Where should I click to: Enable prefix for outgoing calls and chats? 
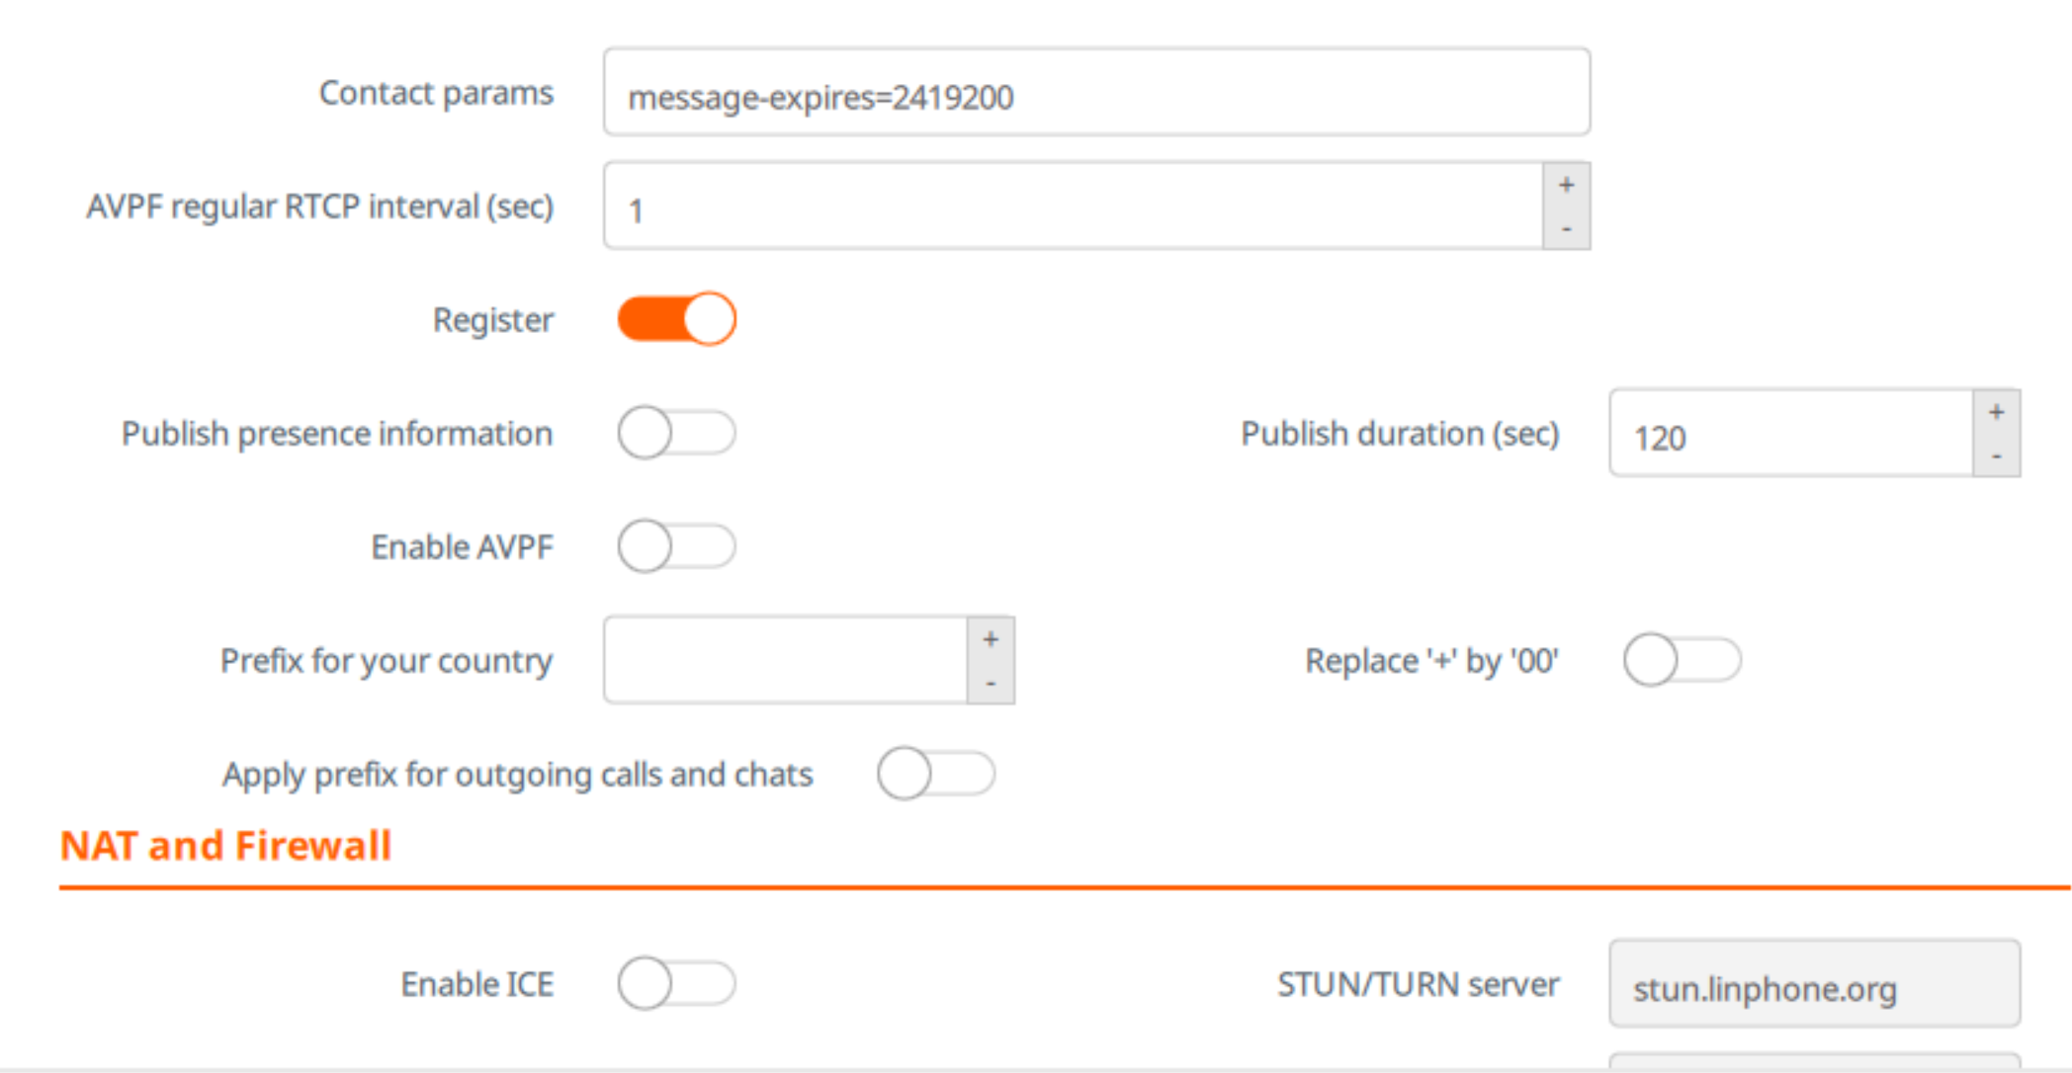pyautogui.click(x=935, y=774)
